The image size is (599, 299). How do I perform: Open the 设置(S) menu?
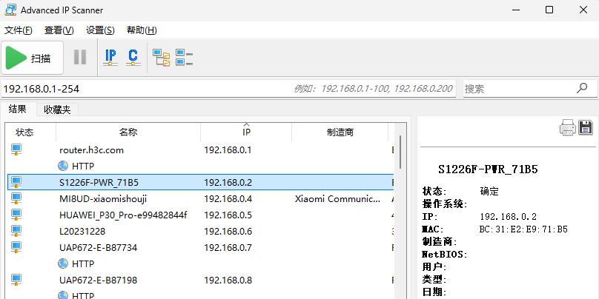101,30
